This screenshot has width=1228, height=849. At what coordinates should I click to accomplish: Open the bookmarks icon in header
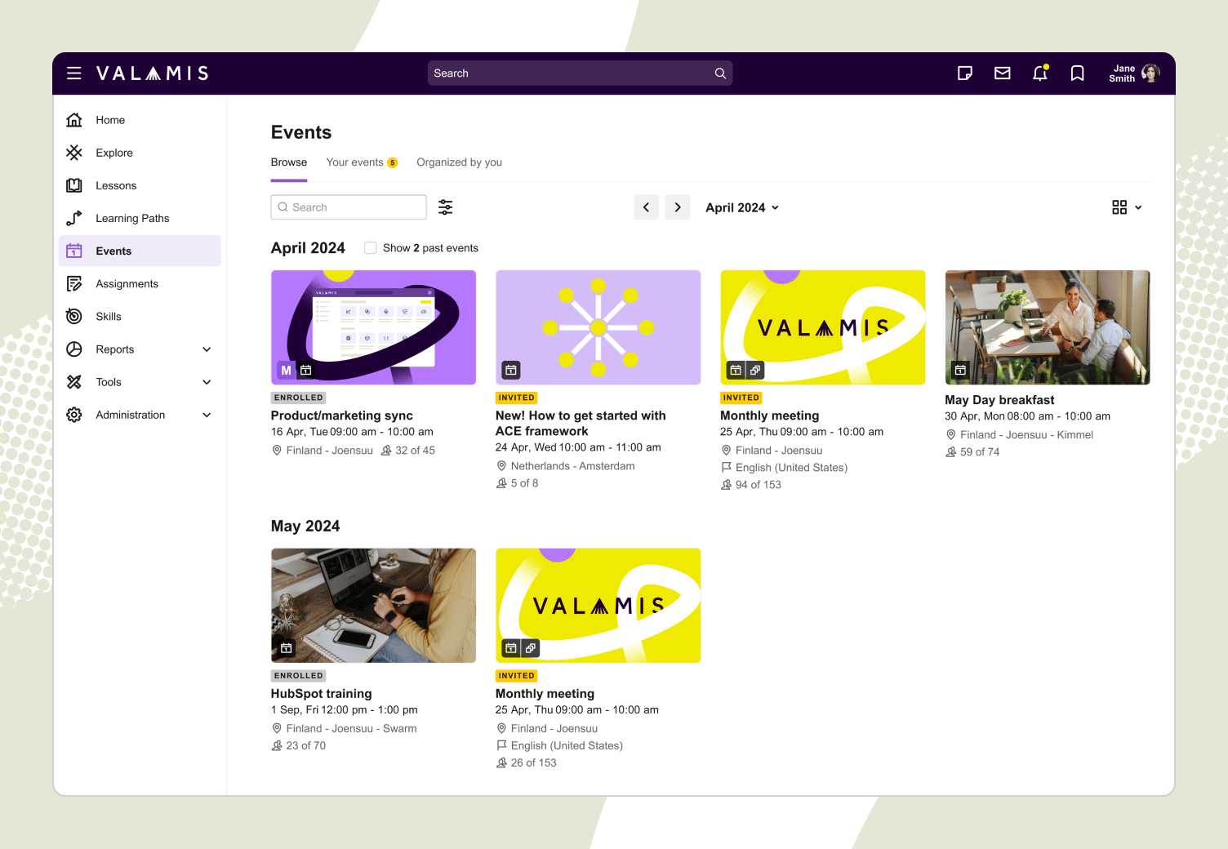coord(1078,73)
